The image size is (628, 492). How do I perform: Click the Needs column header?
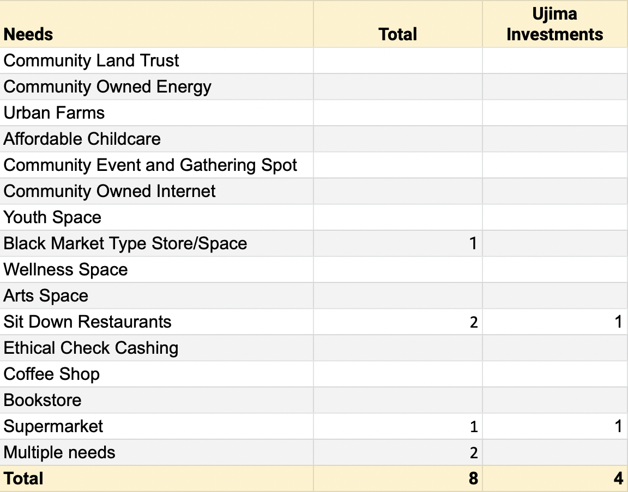click(28, 34)
